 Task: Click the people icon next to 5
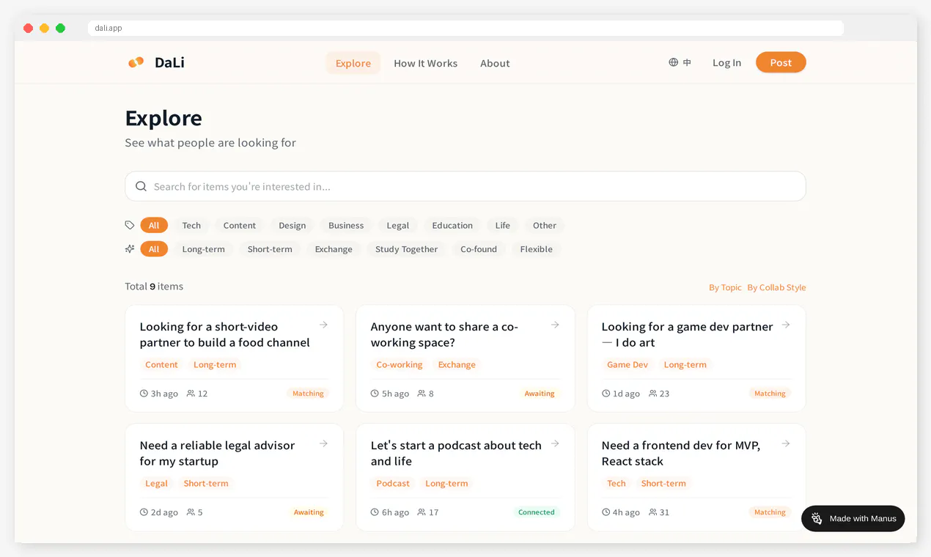191,512
